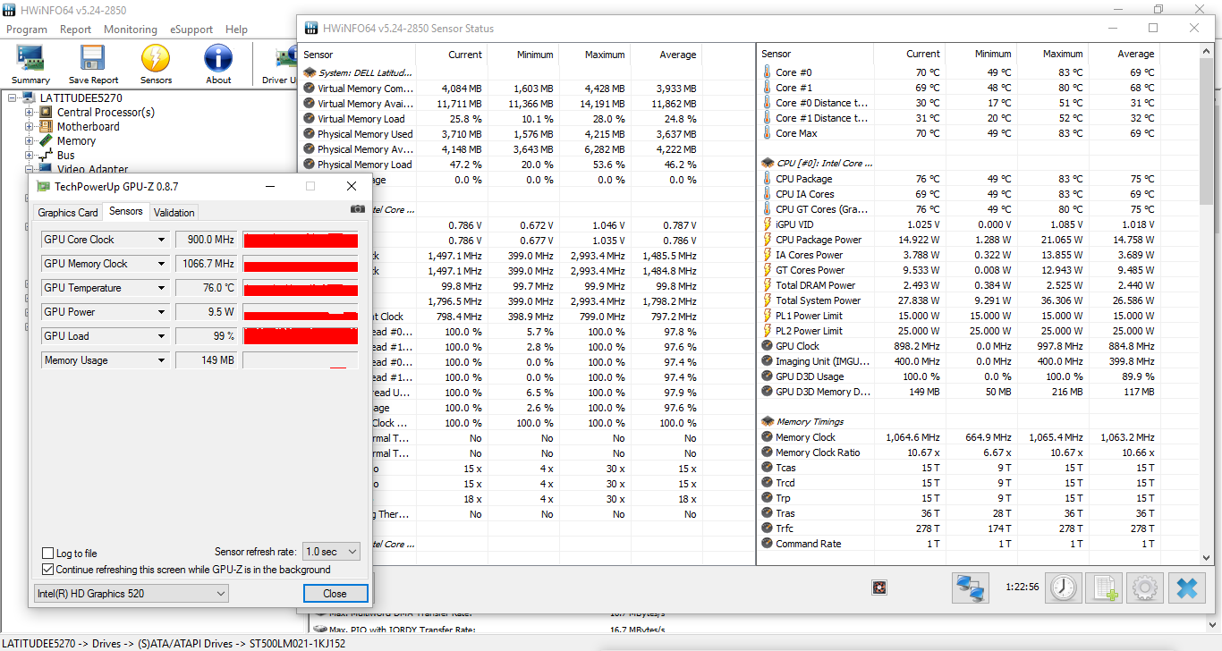Select the Virtual Memory Load row
1222x651 pixels.
pos(503,119)
